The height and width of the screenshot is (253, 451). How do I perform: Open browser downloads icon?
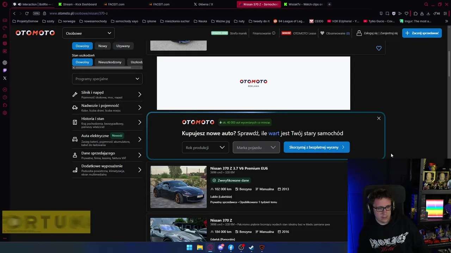click(x=428, y=13)
